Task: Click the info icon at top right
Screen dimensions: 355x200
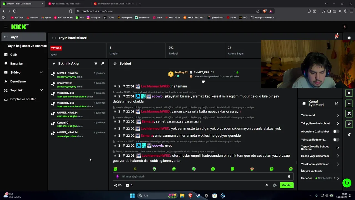Action: (x=349, y=38)
